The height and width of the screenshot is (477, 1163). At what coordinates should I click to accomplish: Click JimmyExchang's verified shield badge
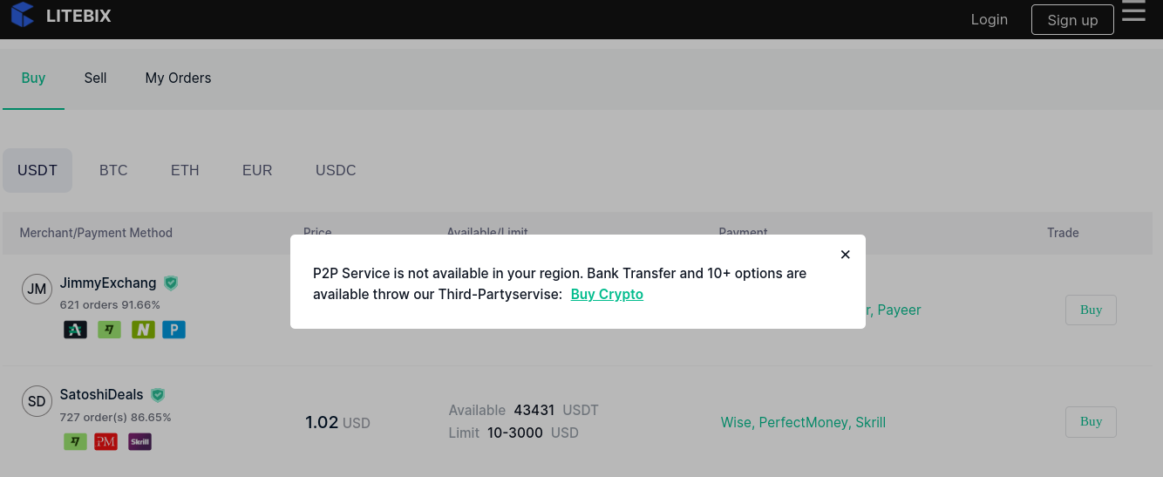[x=171, y=283]
